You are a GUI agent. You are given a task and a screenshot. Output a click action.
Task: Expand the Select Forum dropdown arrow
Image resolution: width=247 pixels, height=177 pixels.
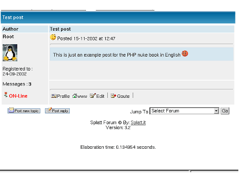216,111
